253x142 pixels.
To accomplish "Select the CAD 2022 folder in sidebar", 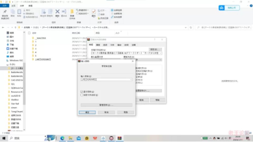I will [x=17, y=80].
